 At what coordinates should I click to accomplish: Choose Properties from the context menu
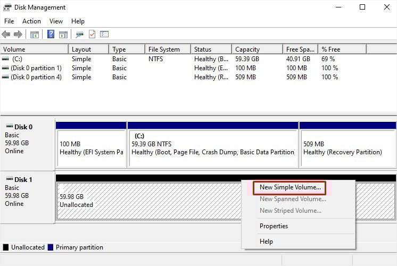(x=274, y=226)
